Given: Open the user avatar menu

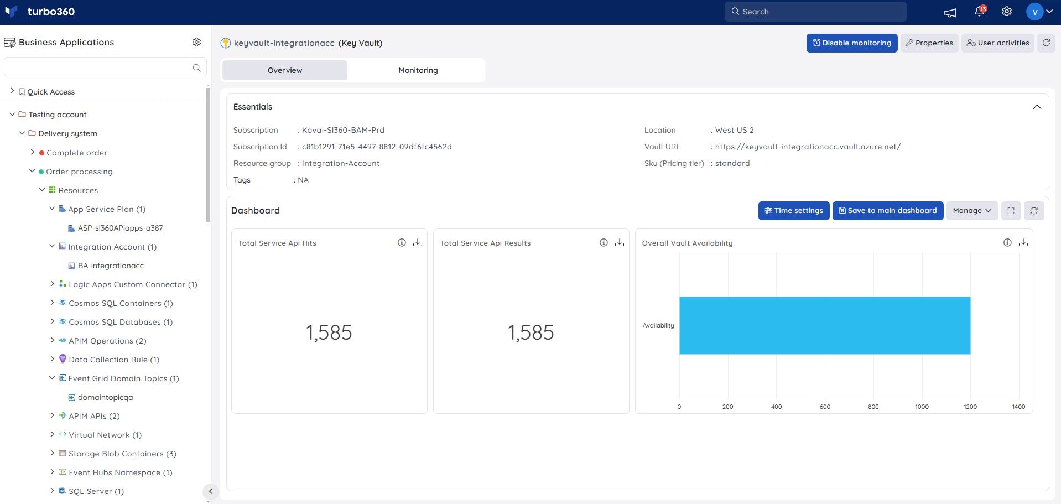Looking at the screenshot, I should (1039, 12).
